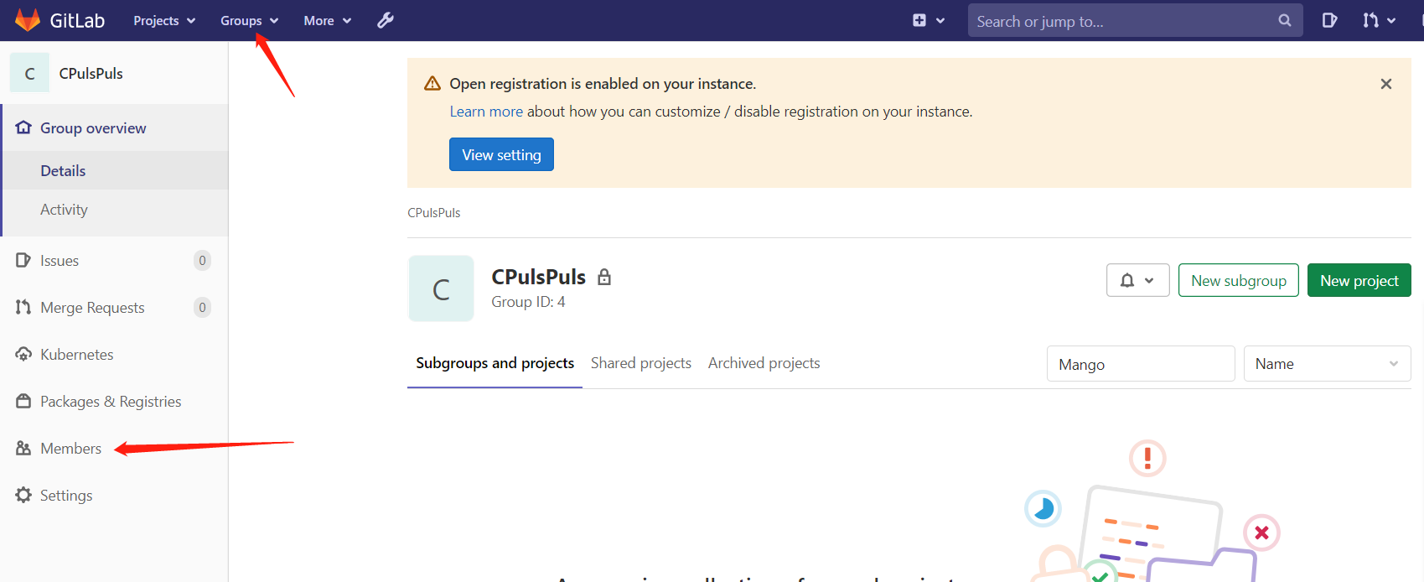Follow the Learn more link

coord(486,112)
